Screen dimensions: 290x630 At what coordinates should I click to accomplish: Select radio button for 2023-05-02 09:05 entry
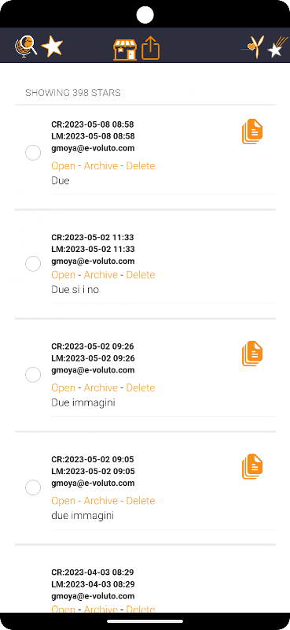click(x=33, y=487)
